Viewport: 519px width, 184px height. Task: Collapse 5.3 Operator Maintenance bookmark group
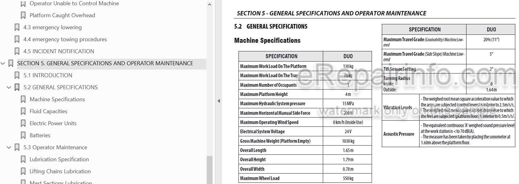tap(9, 147)
